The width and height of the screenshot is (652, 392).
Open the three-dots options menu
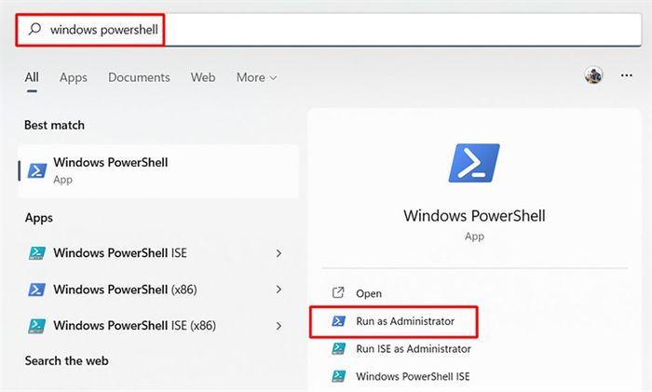click(626, 75)
